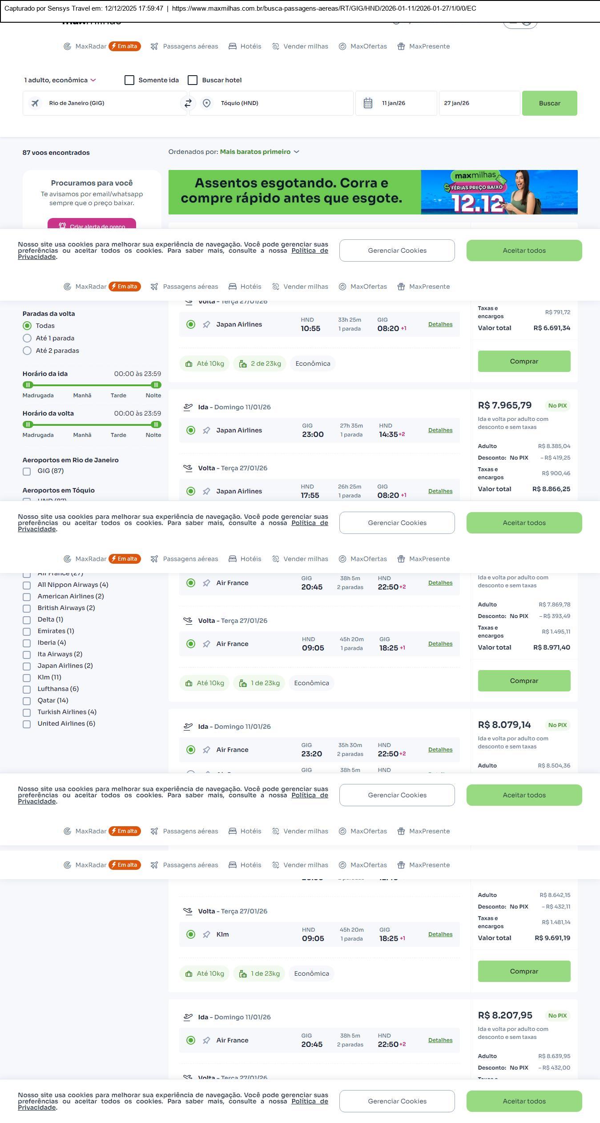The width and height of the screenshot is (600, 1123).
Task: Click the Hotéis bed icon in top navigation
Action: 233,46
